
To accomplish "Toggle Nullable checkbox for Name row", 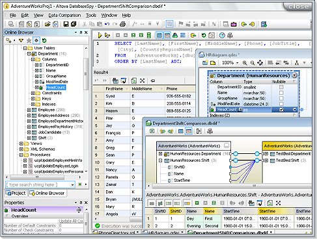I will pos(281,93).
